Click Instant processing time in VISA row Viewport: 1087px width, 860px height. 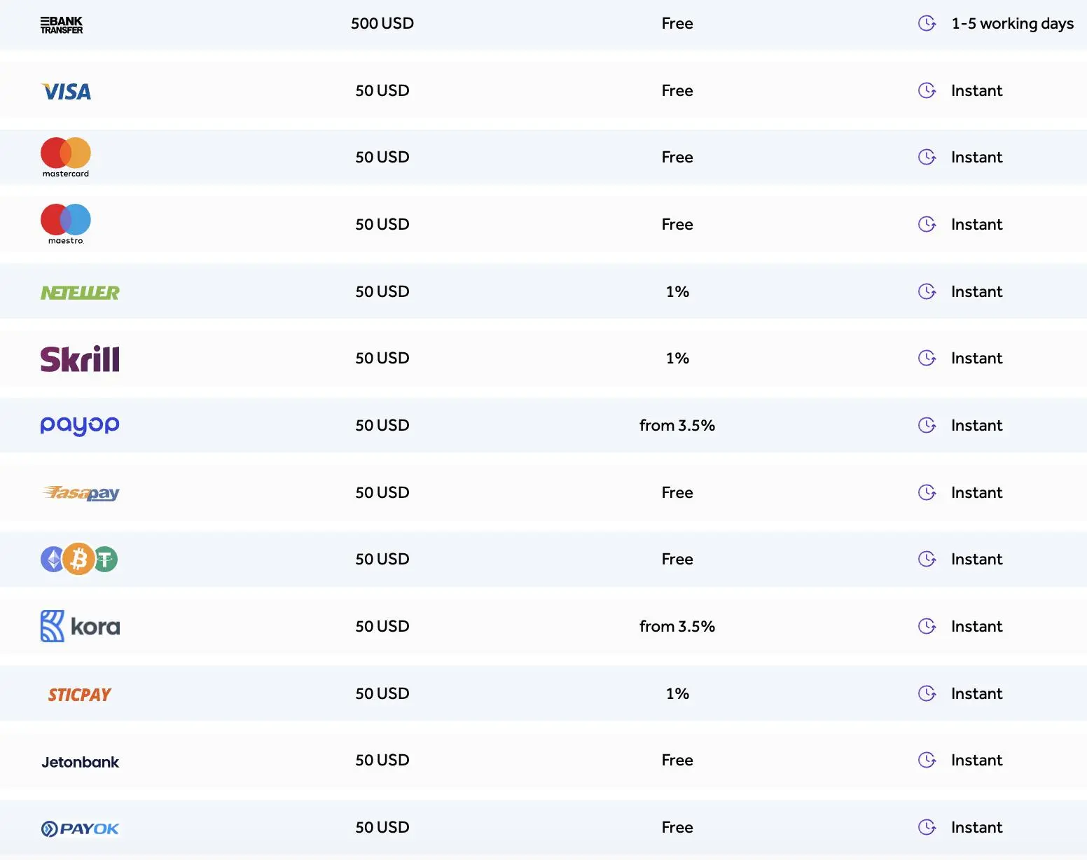pos(977,90)
